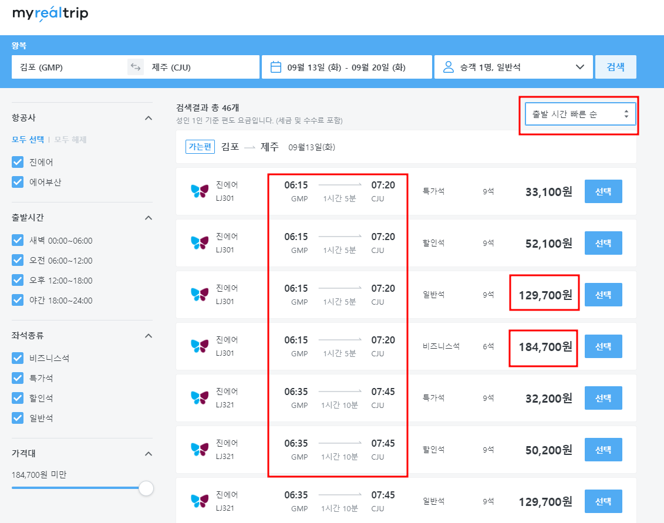This screenshot has width=664, height=523.
Task: Click the 09월 13일 - 09월 20일 date field
Action: click(347, 67)
